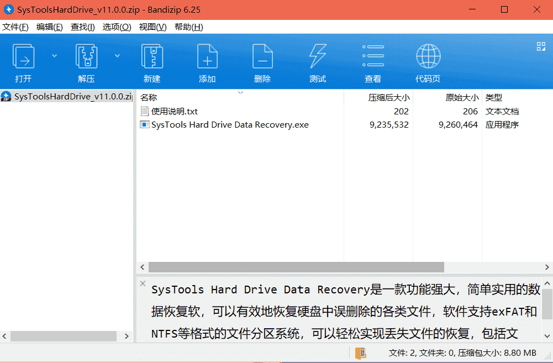Click the archive icon in the status bar
This screenshot has height=363, width=553.
click(360, 353)
